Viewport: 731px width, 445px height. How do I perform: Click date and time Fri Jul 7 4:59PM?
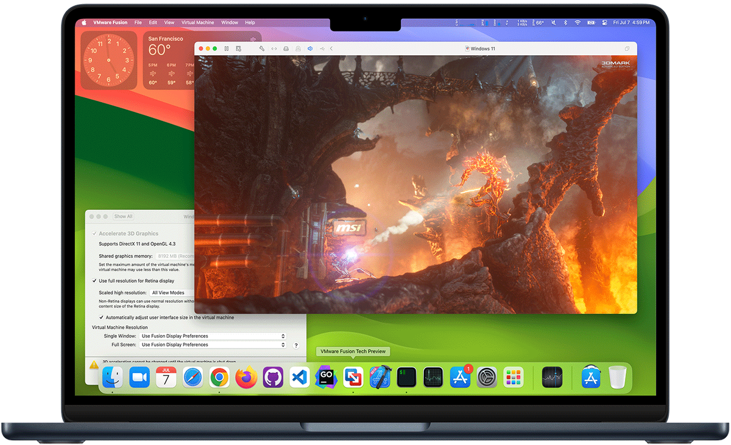point(630,22)
